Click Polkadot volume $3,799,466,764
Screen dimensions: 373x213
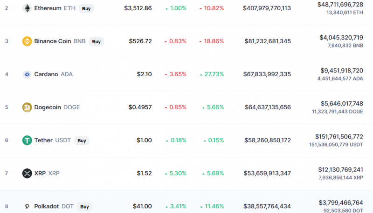click(341, 203)
